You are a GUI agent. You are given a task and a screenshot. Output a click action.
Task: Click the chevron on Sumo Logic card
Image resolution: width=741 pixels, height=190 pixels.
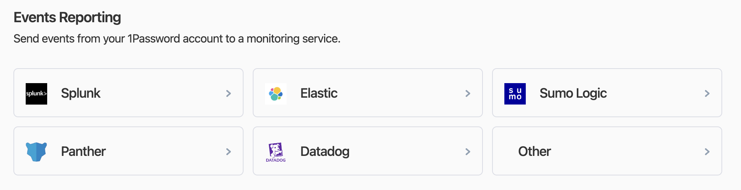(x=707, y=93)
